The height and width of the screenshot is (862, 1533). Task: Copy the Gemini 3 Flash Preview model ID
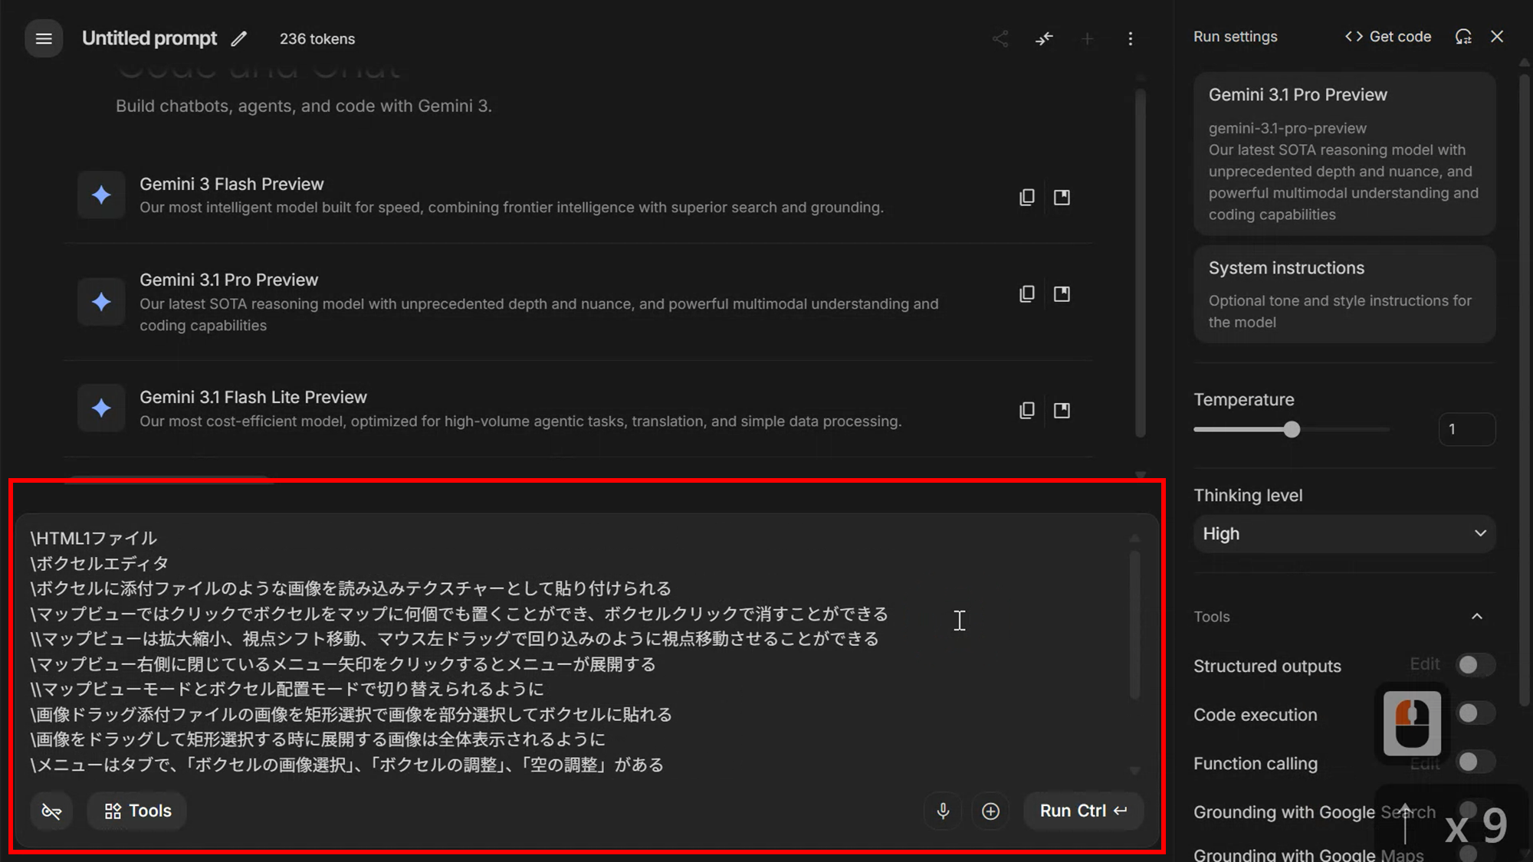click(1026, 197)
